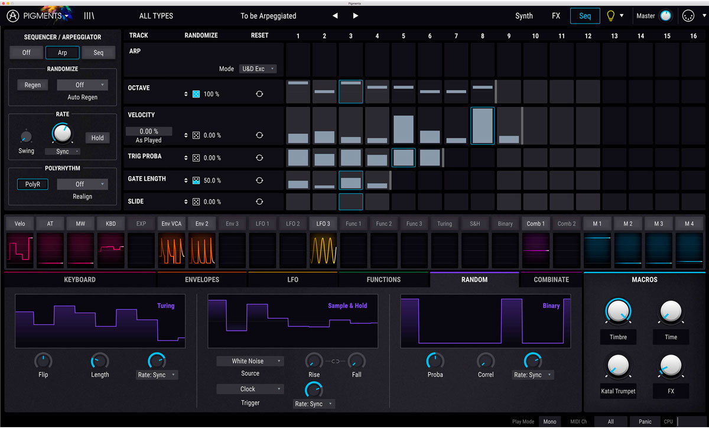Enable the Hold button
Screen dimensions: 709x429
tap(97, 138)
